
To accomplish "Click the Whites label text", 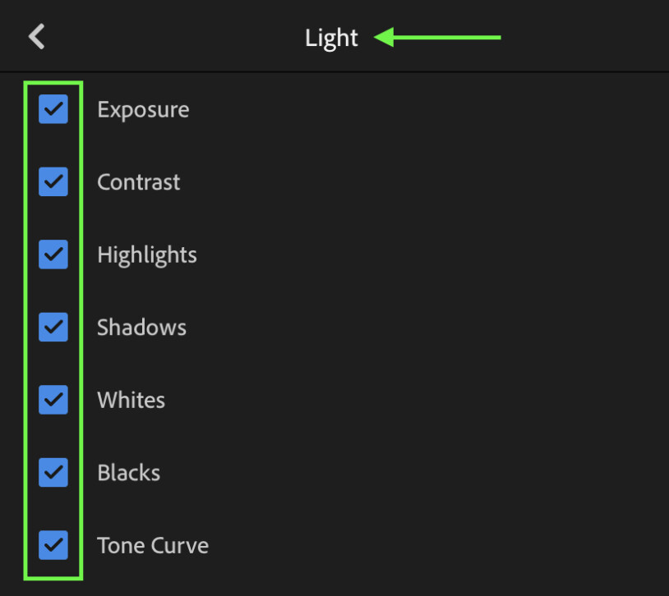I will [131, 401].
